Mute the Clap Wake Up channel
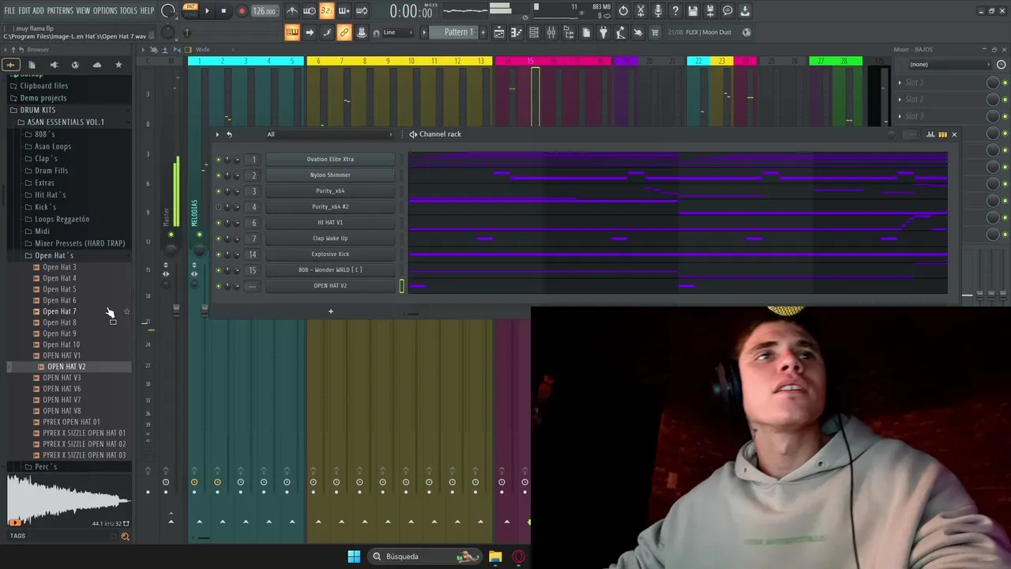1011x569 pixels. (219, 239)
